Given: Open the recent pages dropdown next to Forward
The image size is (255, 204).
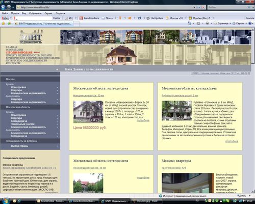Looking at the screenshot, I should tap(13, 7).
